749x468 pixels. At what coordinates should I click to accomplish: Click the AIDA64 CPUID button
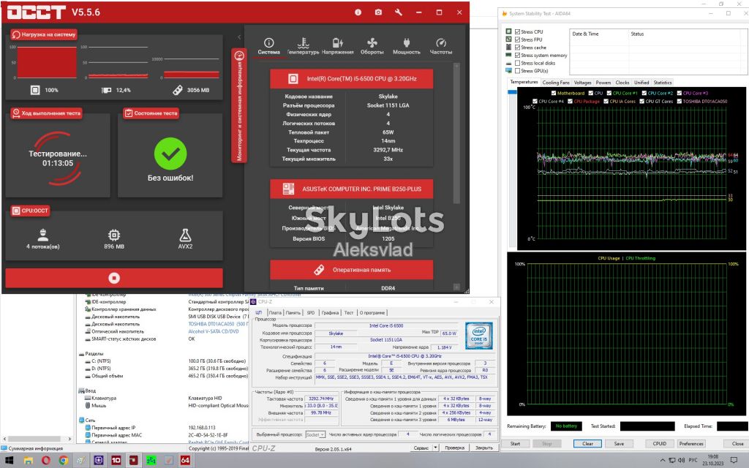pos(660,444)
